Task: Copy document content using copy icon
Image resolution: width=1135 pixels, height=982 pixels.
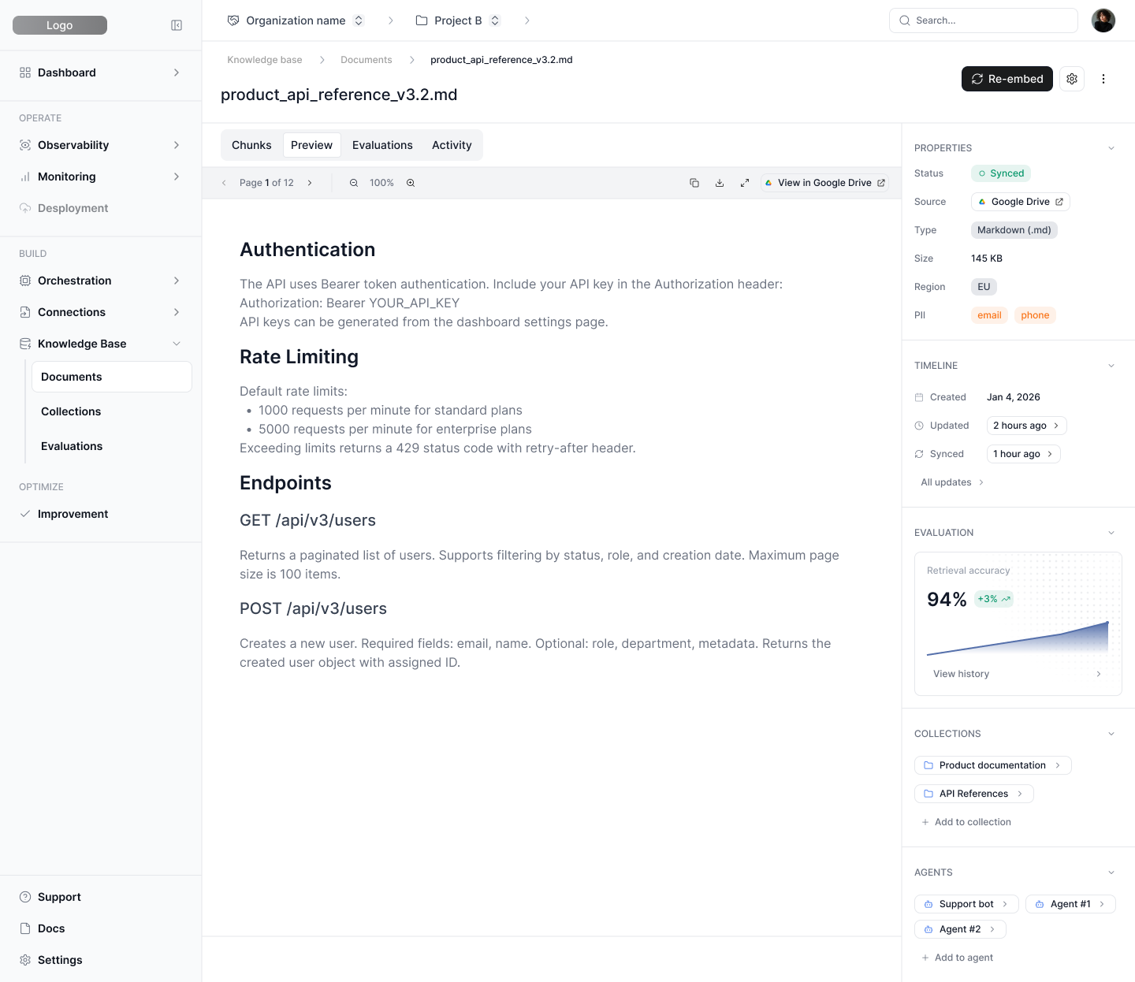Action: click(x=694, y=183)
